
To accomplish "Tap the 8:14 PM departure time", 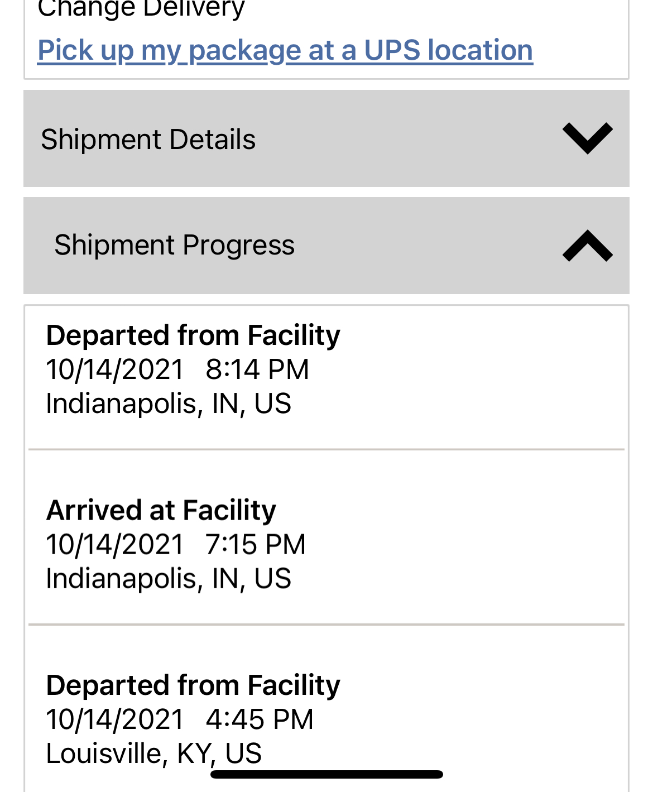I will (x=257, y=369).
